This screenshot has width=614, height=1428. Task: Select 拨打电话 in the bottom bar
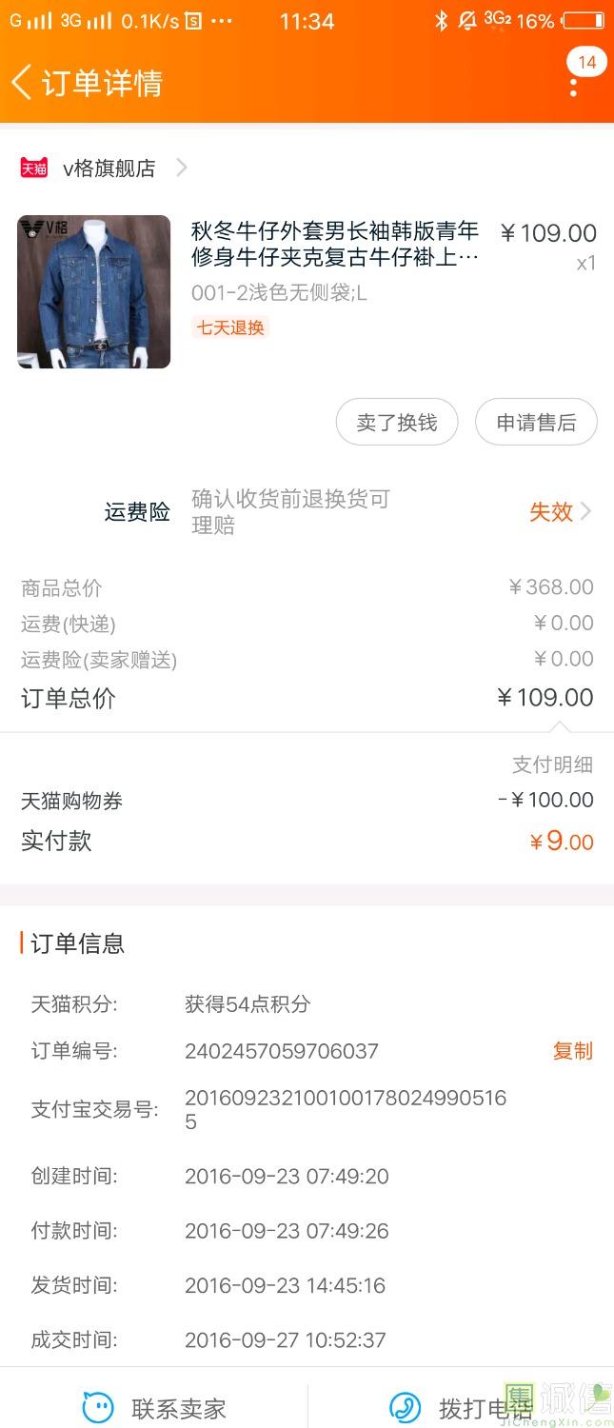pos(484,1408)
